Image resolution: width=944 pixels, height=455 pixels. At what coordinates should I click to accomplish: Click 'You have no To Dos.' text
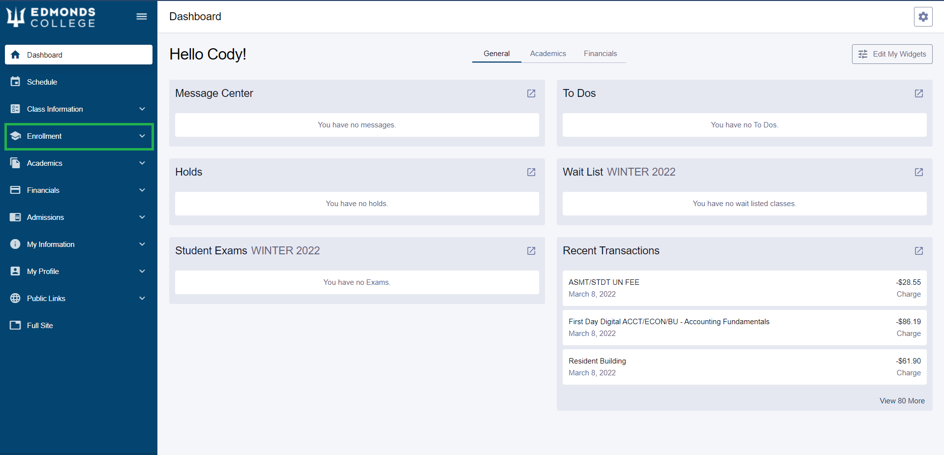744,125
